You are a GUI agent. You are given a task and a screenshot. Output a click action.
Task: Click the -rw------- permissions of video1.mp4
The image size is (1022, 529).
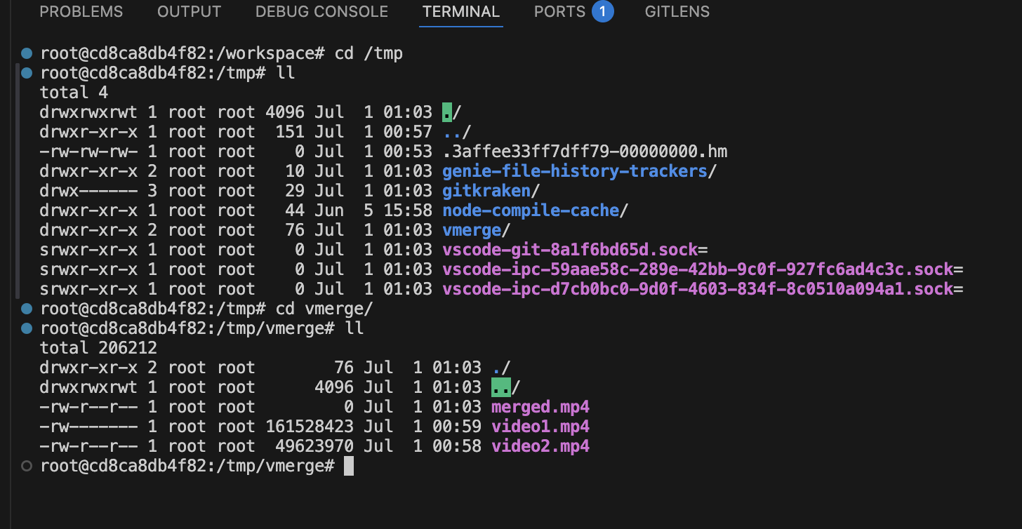tap(88, 427)
